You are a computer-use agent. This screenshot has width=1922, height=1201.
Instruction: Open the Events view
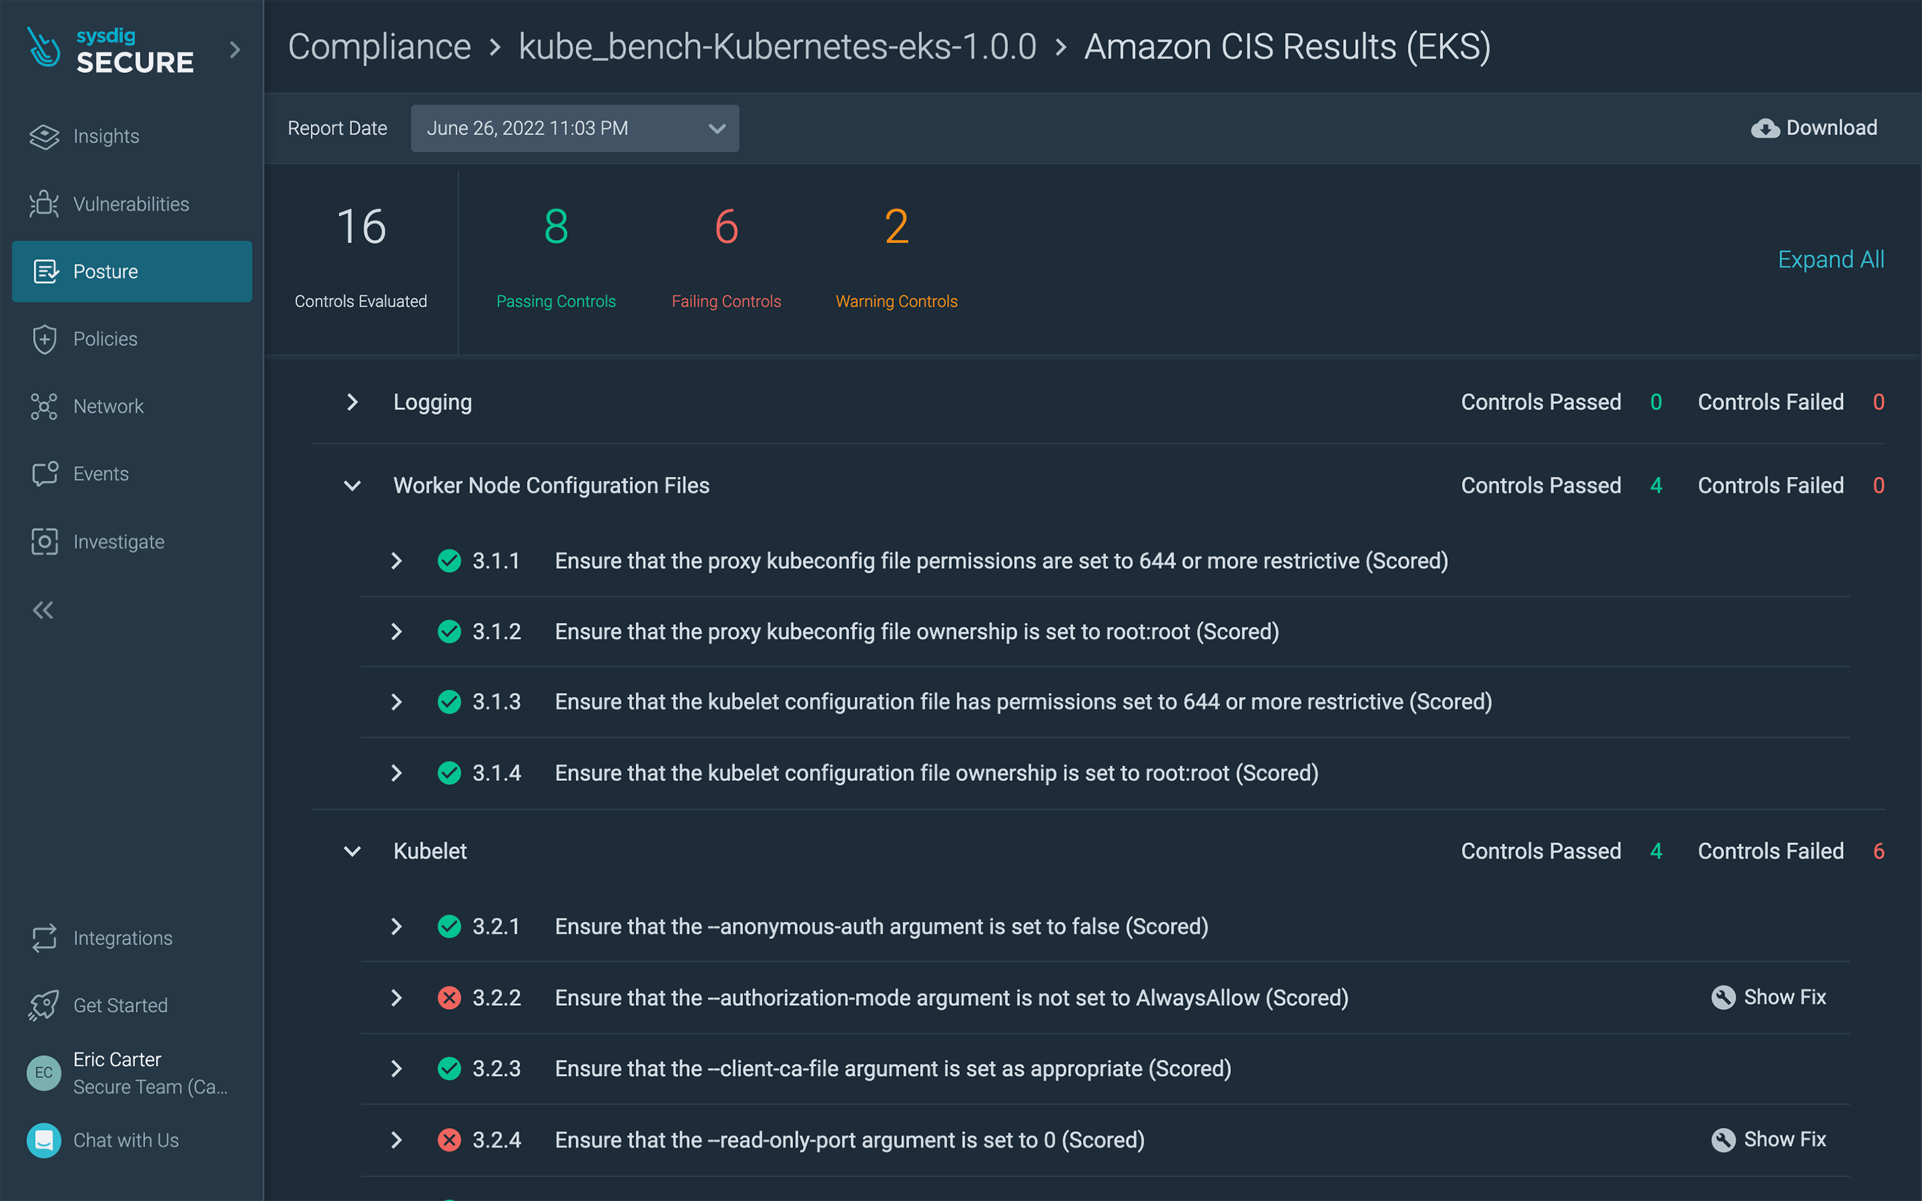(x=101, y=474)
